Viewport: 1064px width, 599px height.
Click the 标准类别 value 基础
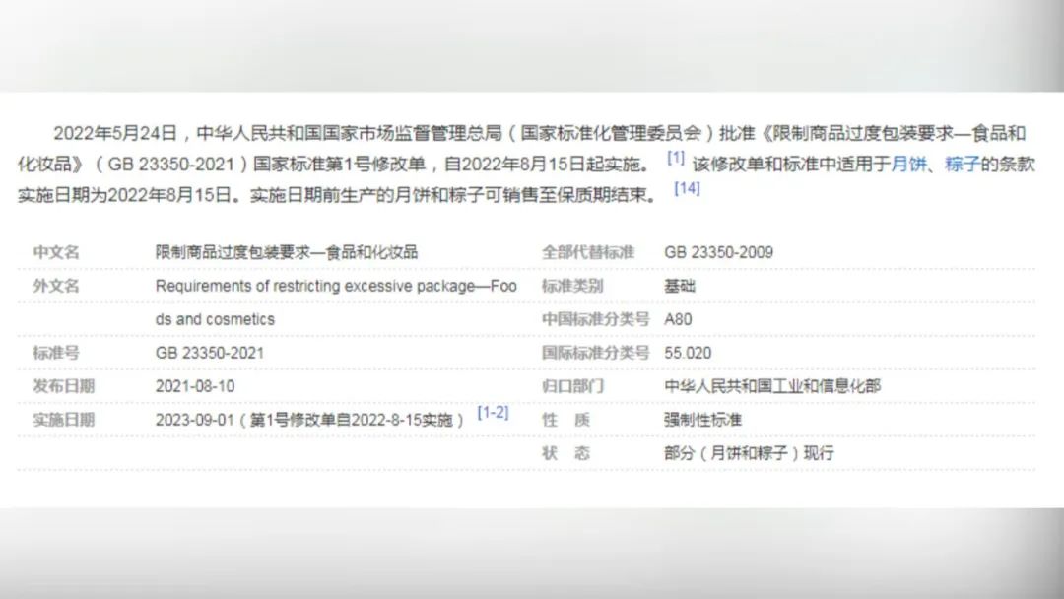point(680,286)
